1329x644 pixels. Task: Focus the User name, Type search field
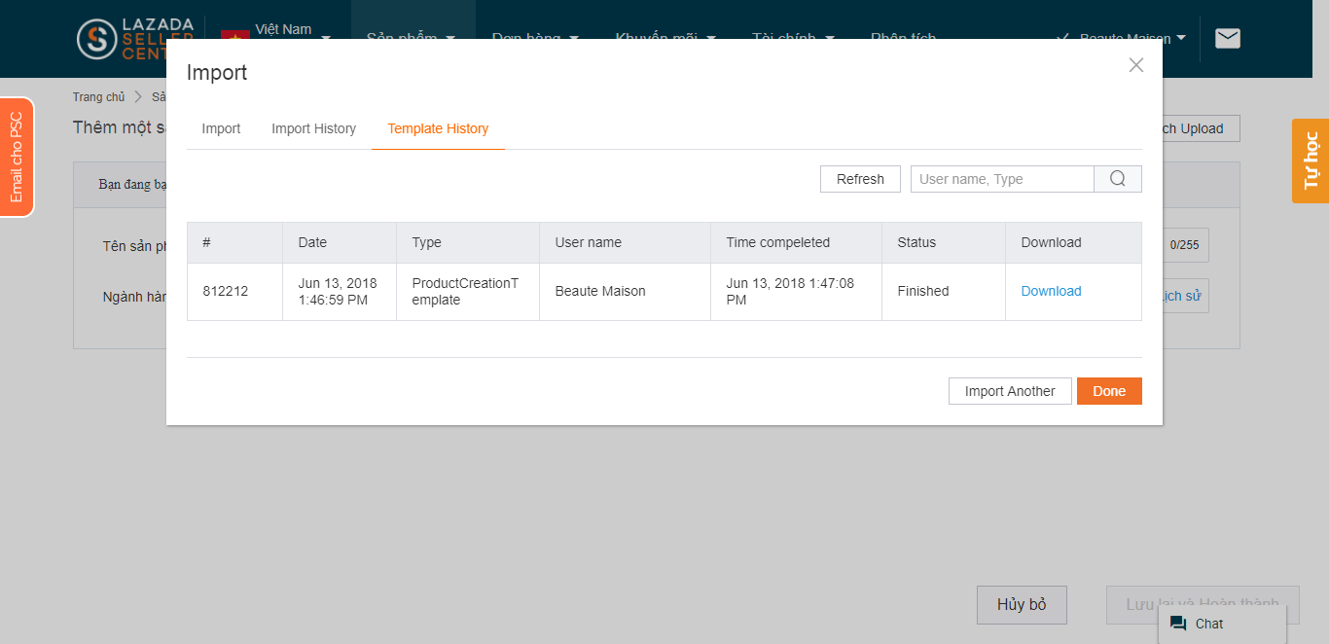pos(1001,179)
